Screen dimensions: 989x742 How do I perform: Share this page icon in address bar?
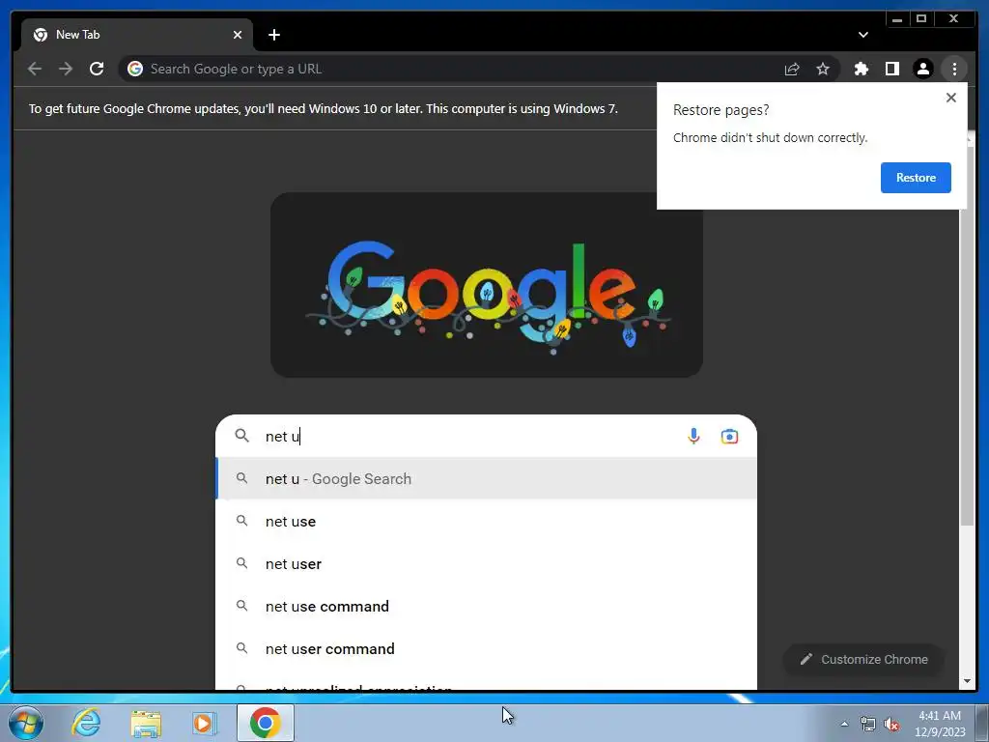coord(792,69)
